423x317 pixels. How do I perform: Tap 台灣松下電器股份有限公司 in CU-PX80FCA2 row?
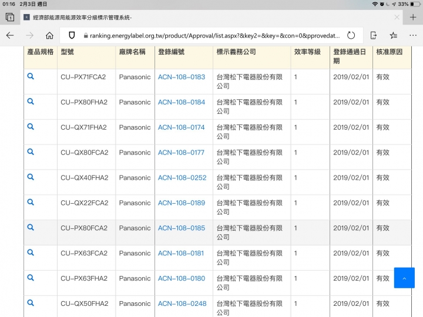(x=250, y=232)
